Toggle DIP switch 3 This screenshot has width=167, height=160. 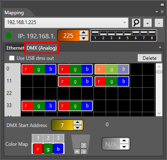pyautogui.click(x=111, y=33)
